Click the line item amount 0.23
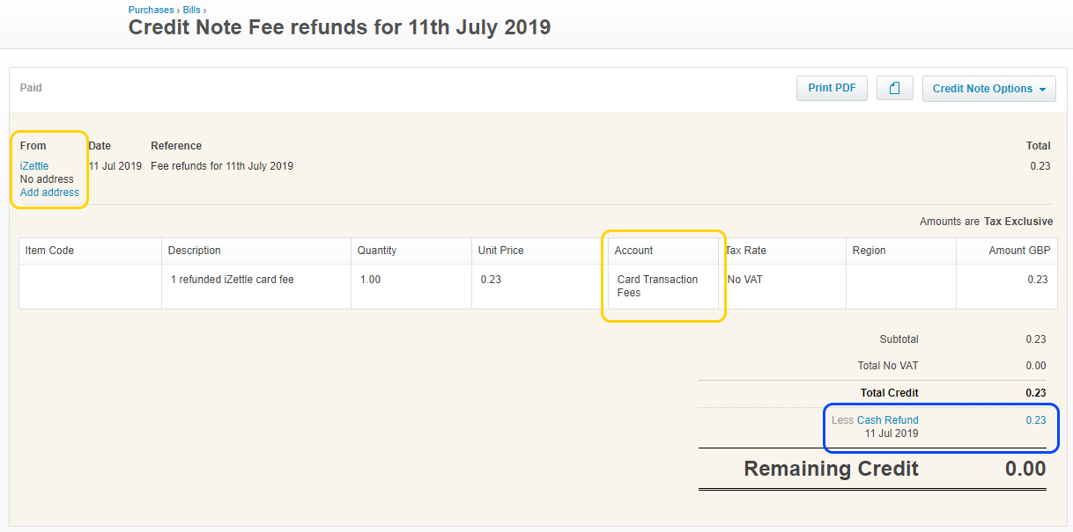This screenshot has width=1073, height=532. (x=1037, y=280)
